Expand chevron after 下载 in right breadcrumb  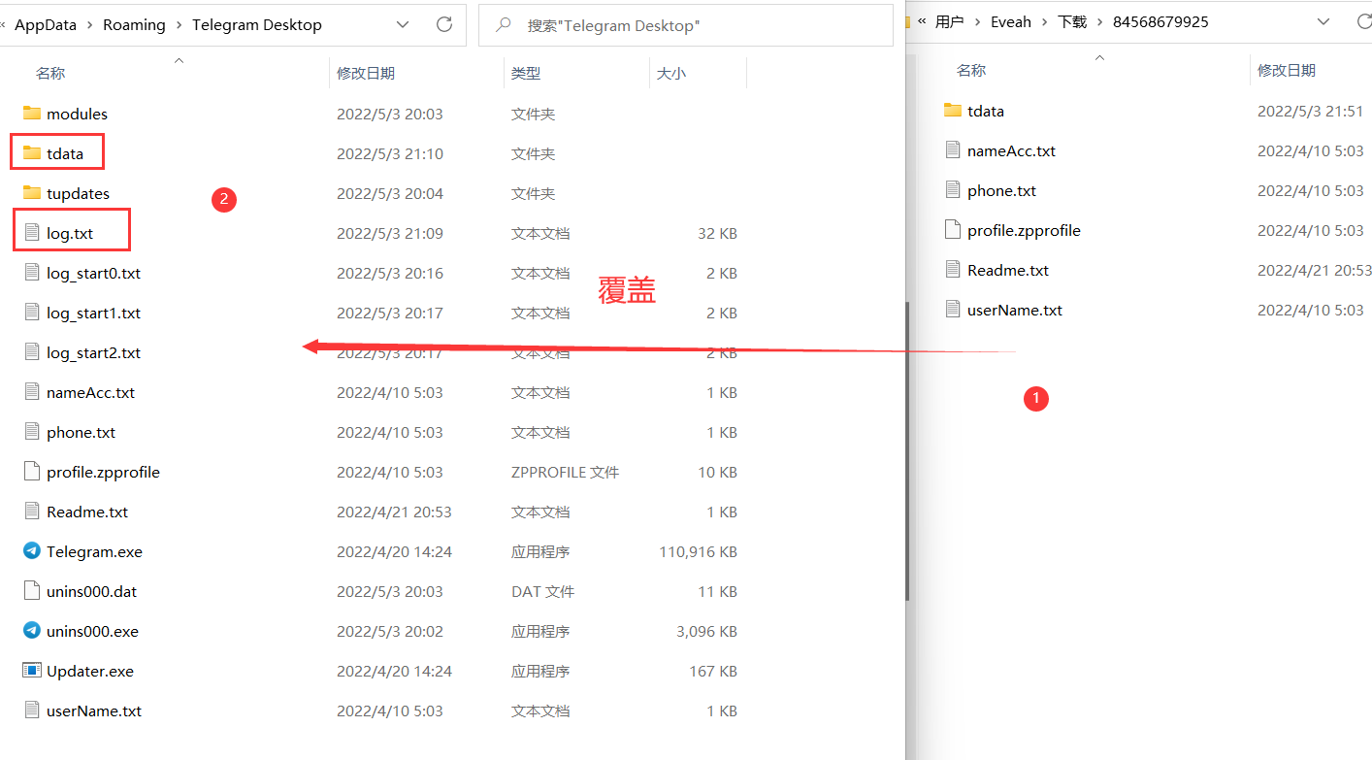pyautogui.click(x=1100, y=21)
